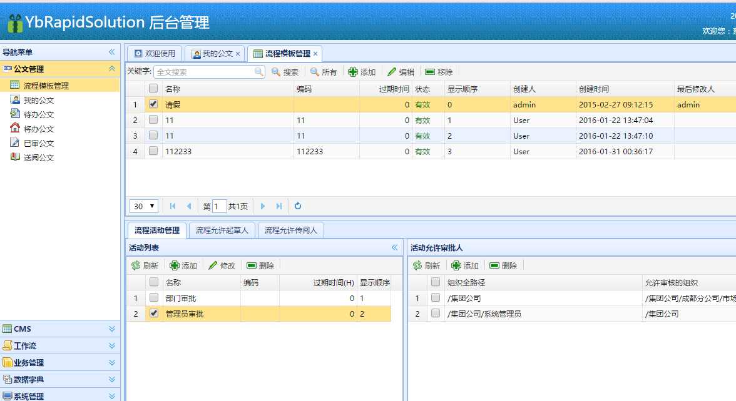Select cell 2016-01-31 00:36:17

[625, 151]
